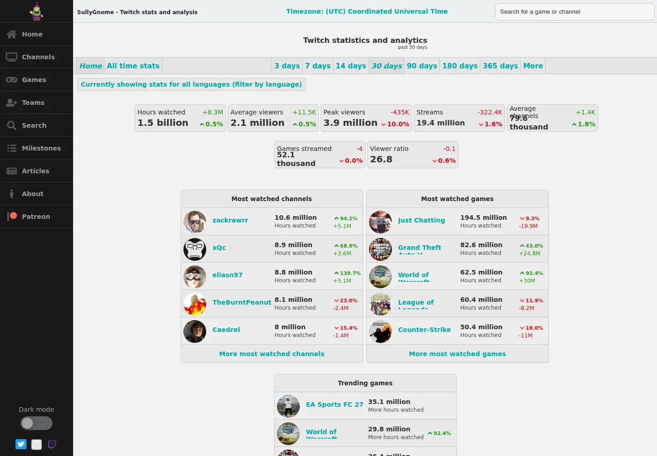The image size is (657, 456).
Task: Open zackrawrr channel link
Action: pyautogui.click(x=230, y=220)
